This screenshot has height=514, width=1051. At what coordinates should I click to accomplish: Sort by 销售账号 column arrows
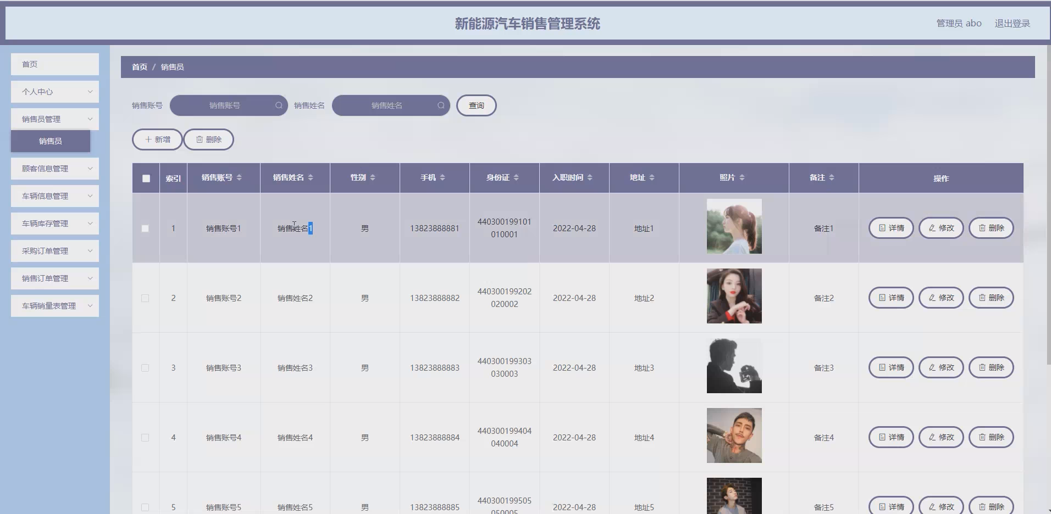click(x=239, y=177)
